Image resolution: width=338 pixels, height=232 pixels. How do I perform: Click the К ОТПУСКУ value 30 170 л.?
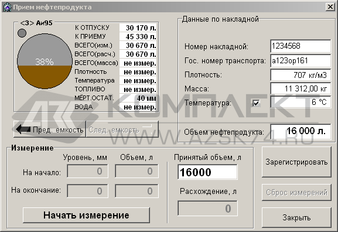point(138,28)
